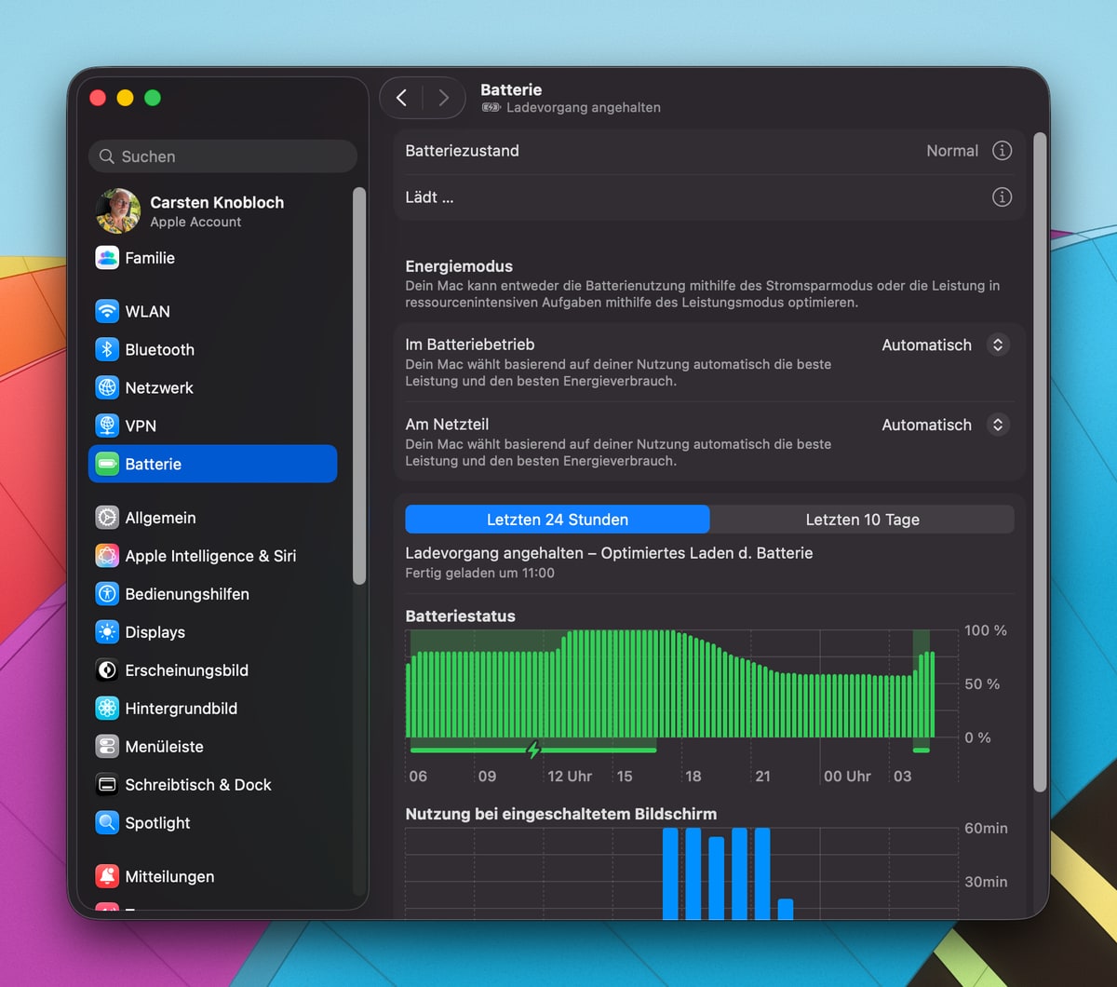
Task: Open Netzwerk settings pane
Action: tap(213, 387)
